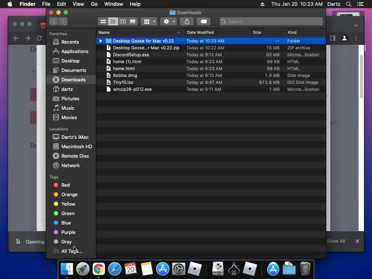Open Documents in sidebar

(x=71, y=70)
